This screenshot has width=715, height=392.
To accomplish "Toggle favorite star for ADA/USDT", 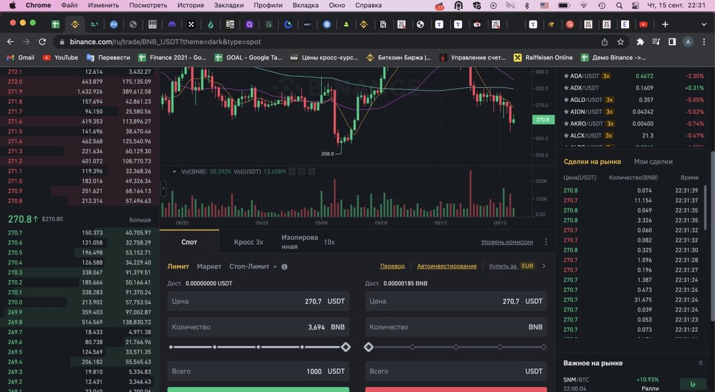I will click(566, 76).
